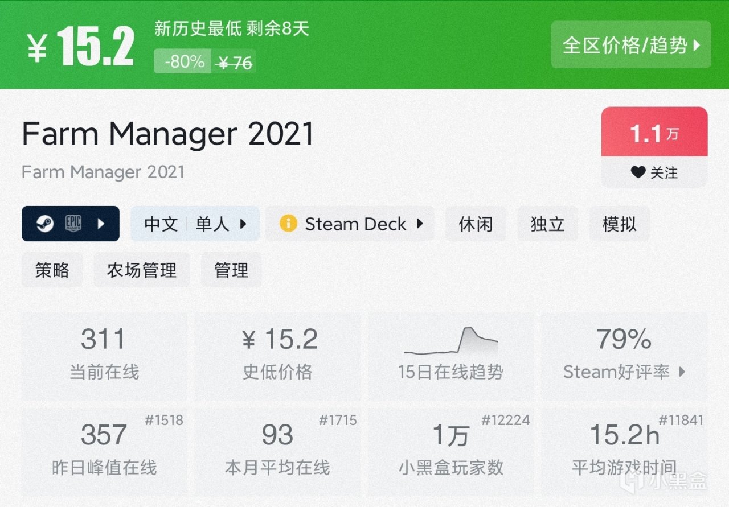Select the 独立 tag
The width and height of the screenshot is (729, 507).
point(547,224)
